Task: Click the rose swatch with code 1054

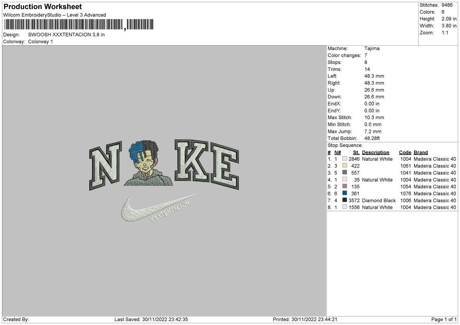Action: click(345, 187)
